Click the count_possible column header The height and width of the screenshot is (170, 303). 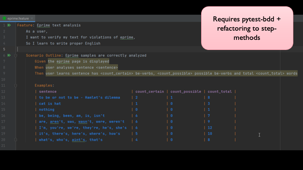[x=186, y=92]
